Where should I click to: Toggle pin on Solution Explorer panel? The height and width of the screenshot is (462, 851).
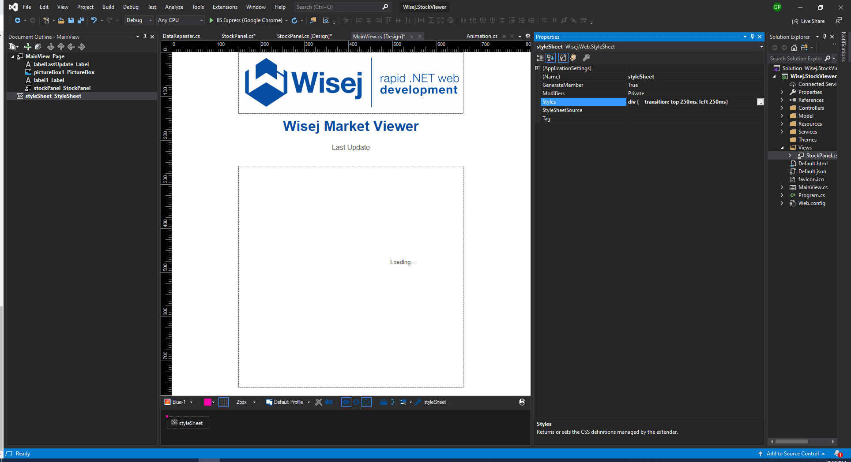(x=825, y=37)
